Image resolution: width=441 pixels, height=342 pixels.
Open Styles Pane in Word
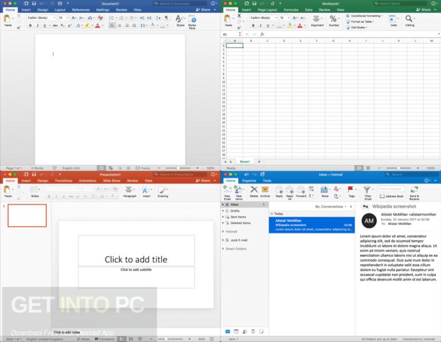pyautogui.click(x=192, y=22)
